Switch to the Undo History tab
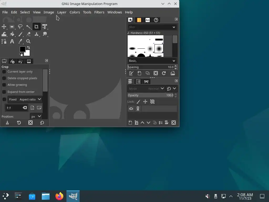 tap(20, 61)
